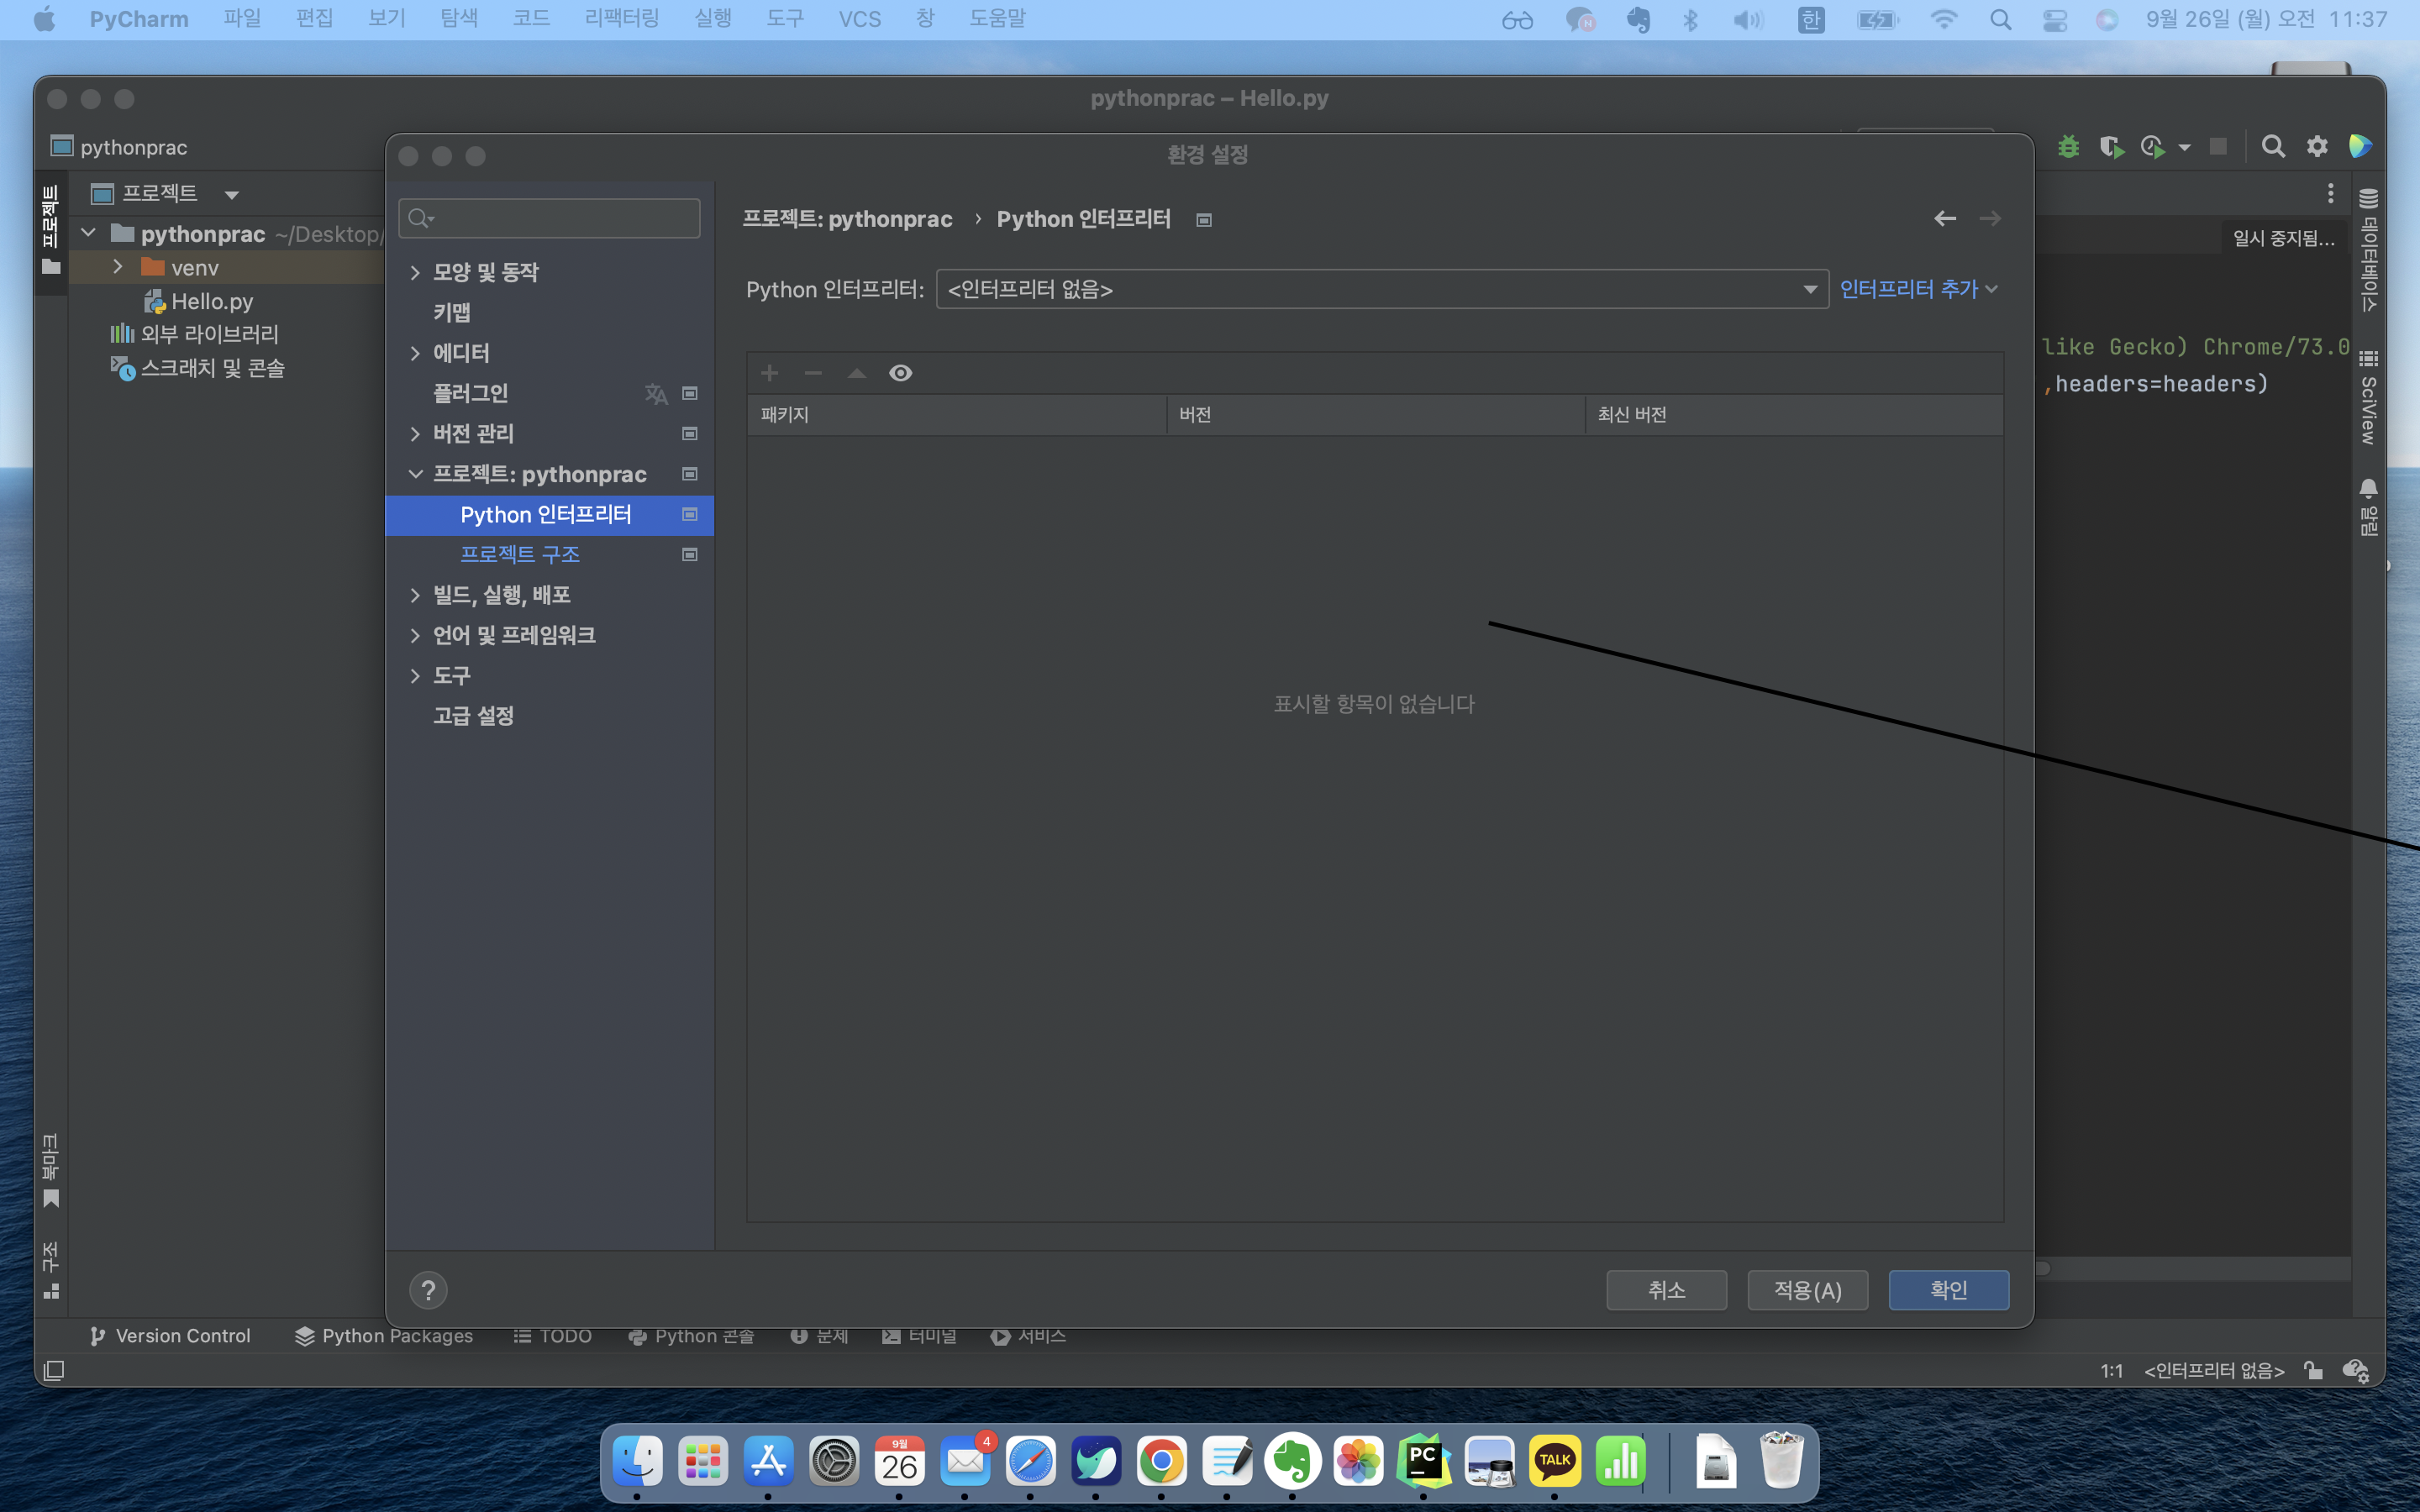Open the 도움말 menu in menu bar
Viewport: 2420px width, 1512px height.
coord(997,19)
